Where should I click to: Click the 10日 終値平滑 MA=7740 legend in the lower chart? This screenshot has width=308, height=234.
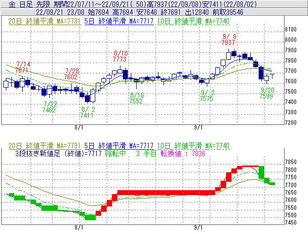pyautogui.click(x=193, y=146)
